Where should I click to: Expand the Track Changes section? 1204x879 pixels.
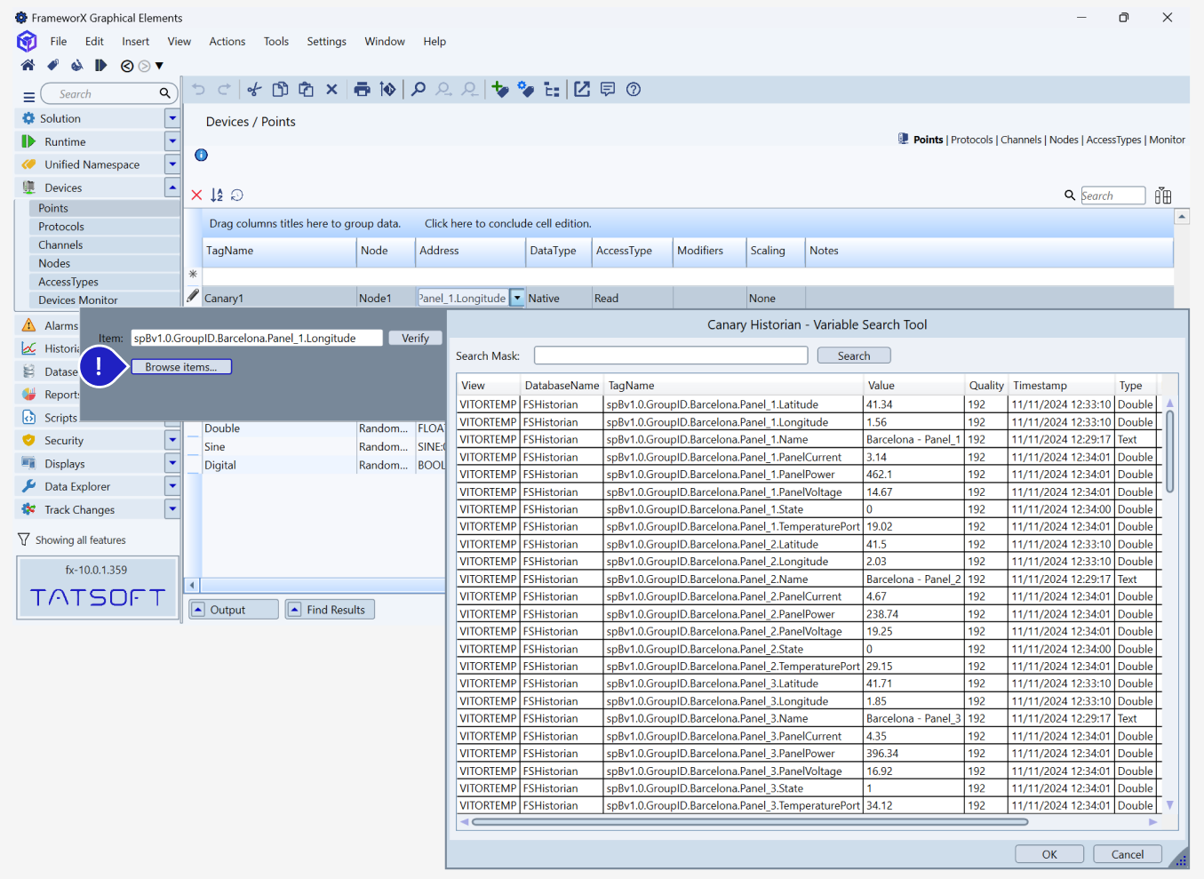(172, 509)
